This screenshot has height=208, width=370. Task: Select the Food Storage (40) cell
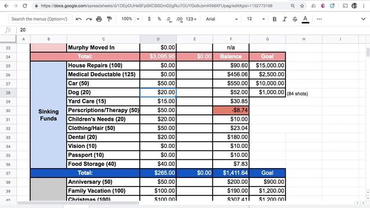coord(103,164)
